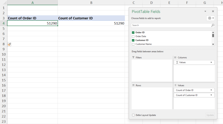Click the Values area sigma icon
The height and width of the screenshot is (124, 223).
[175, 85]
